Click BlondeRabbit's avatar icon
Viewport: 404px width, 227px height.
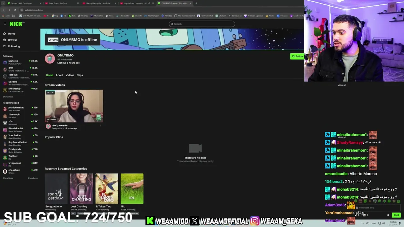tap(5, 130)
